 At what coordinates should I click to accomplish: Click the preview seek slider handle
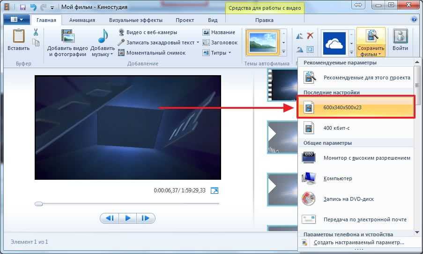[39, 204]
